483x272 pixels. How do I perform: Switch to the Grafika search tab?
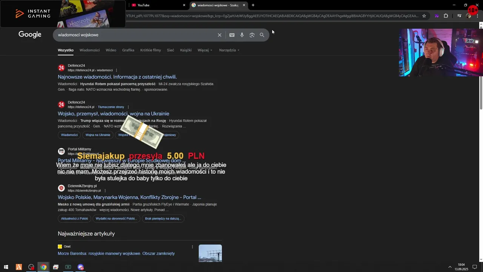tap(128, 50)
